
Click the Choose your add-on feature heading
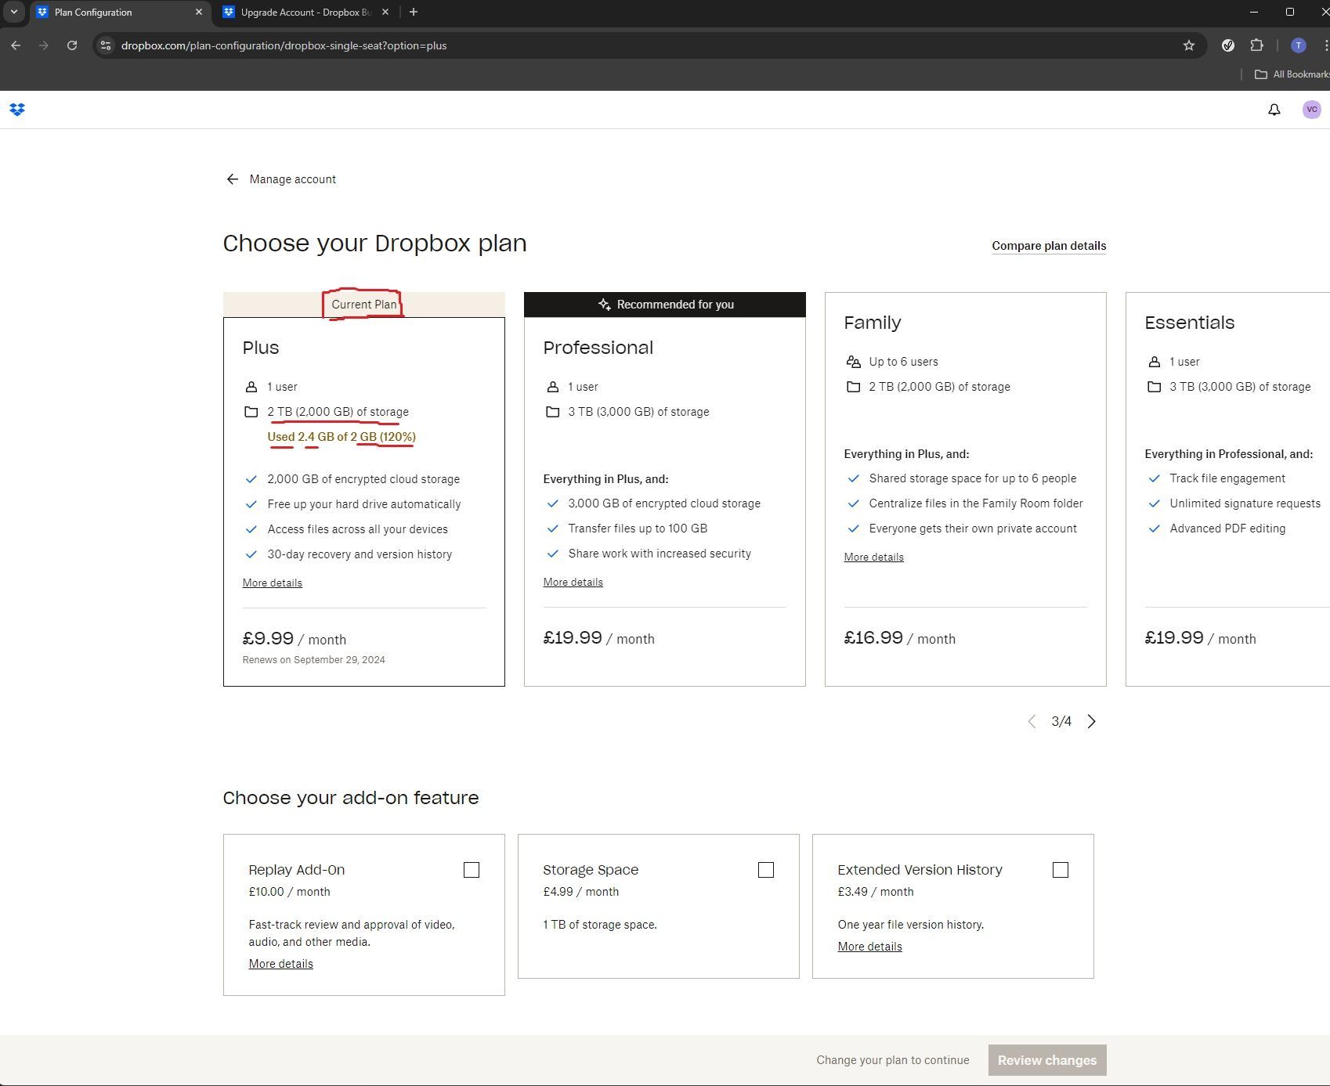pos(350,798)
